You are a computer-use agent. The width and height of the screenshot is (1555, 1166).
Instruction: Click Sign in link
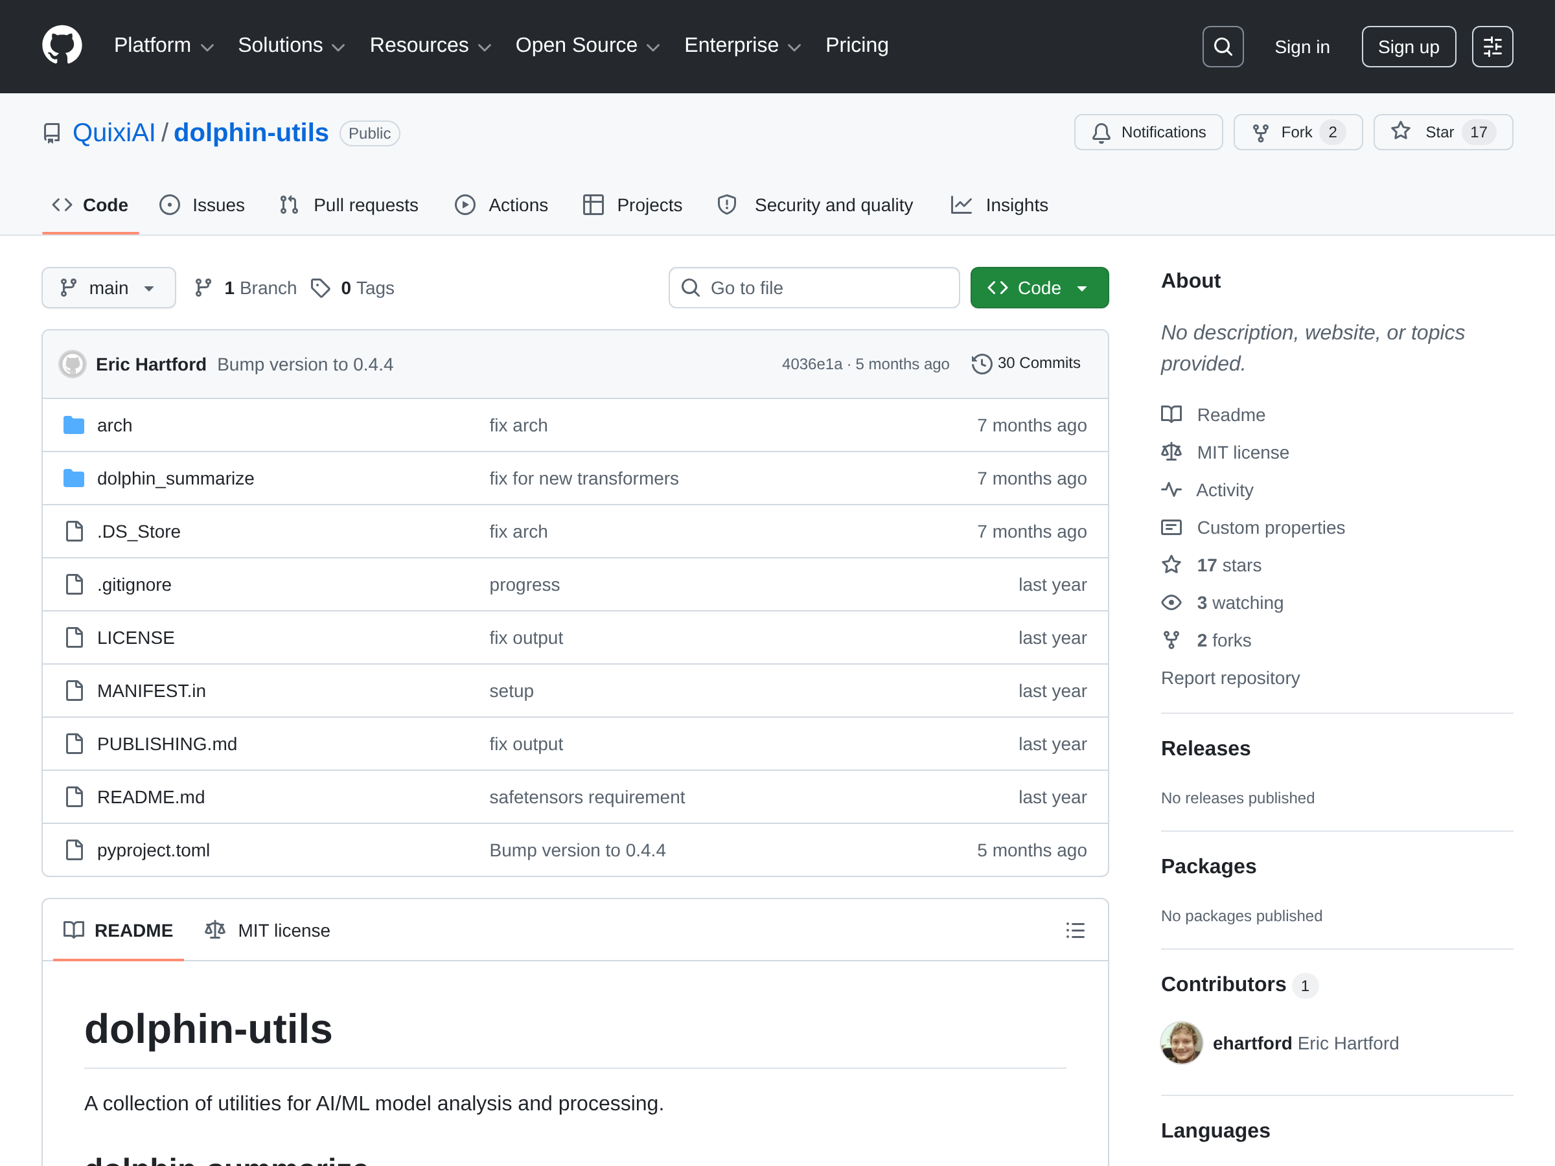tap(1302, 47)
